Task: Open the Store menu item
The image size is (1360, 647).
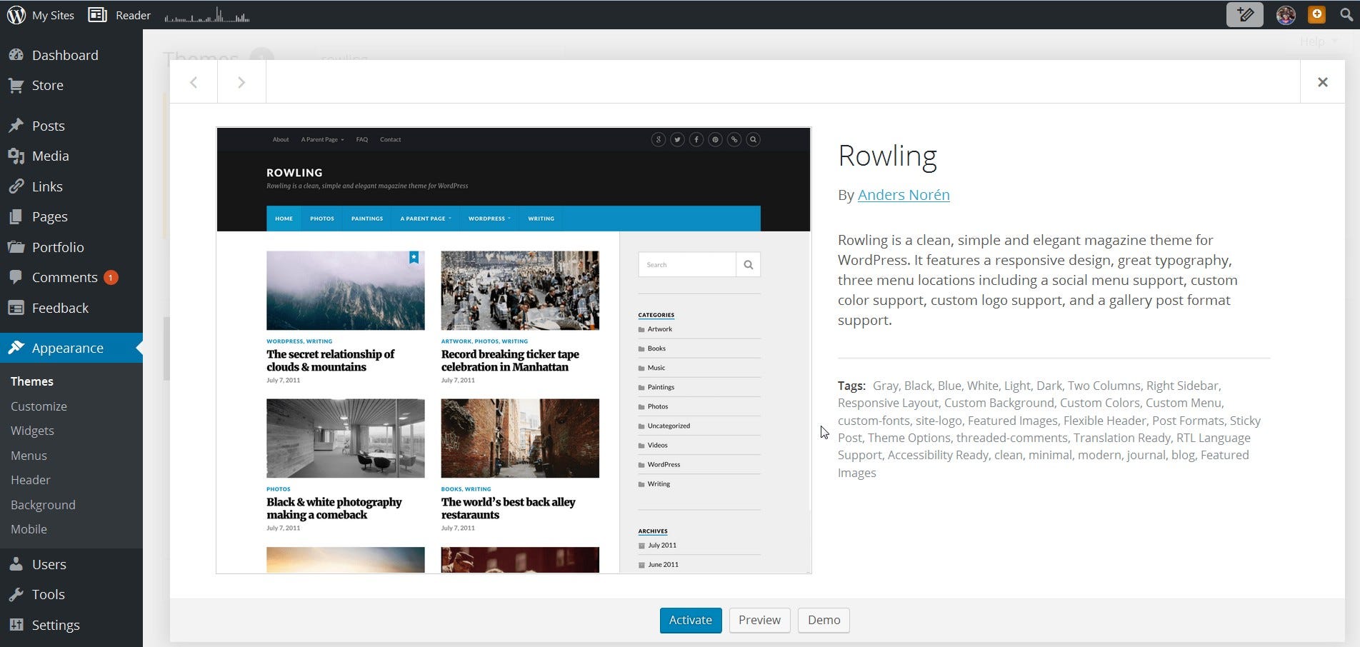Action: click(47, 85)
